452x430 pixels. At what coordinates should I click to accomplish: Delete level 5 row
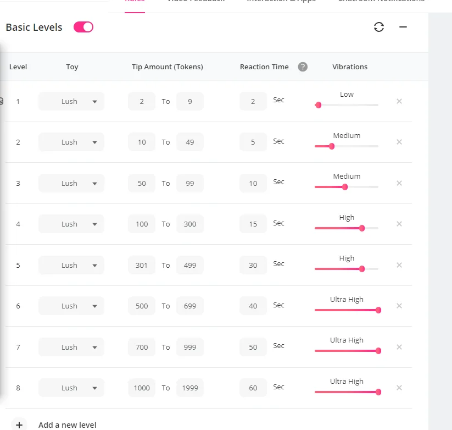tap(399, 265)
